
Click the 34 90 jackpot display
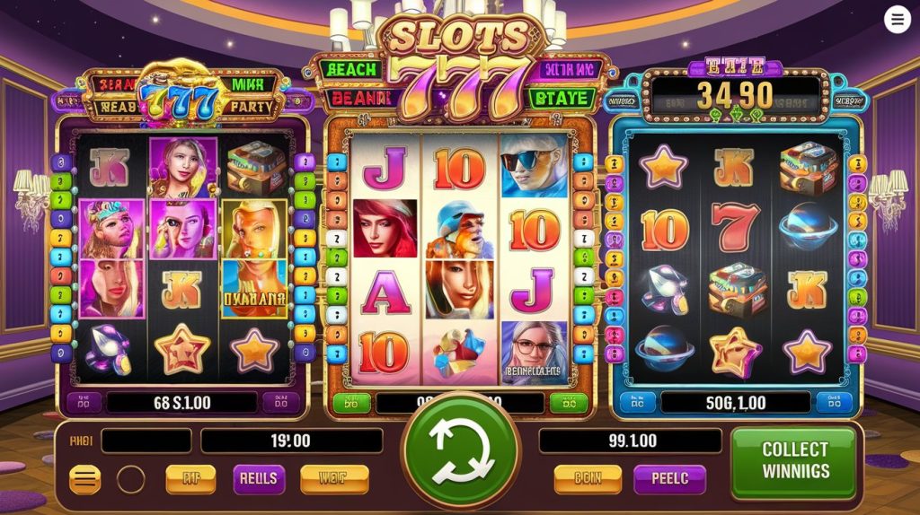point(735,95)
